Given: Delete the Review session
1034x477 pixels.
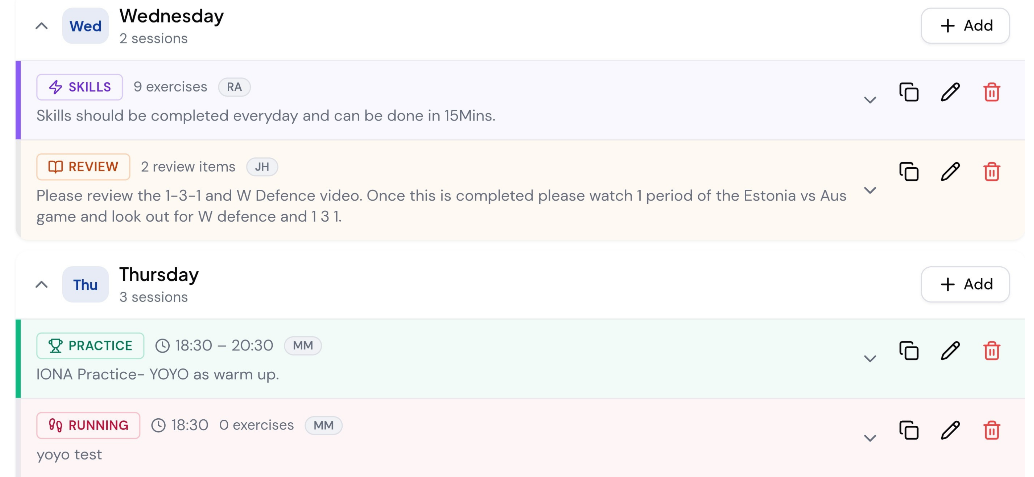Looking at the screenshot, I should tap(992, 172).
